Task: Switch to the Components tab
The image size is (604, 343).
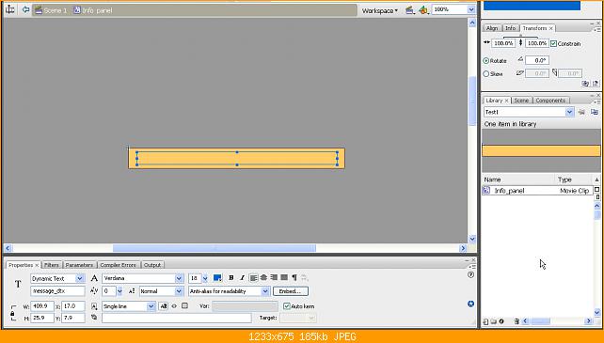Action: [550, 101]
